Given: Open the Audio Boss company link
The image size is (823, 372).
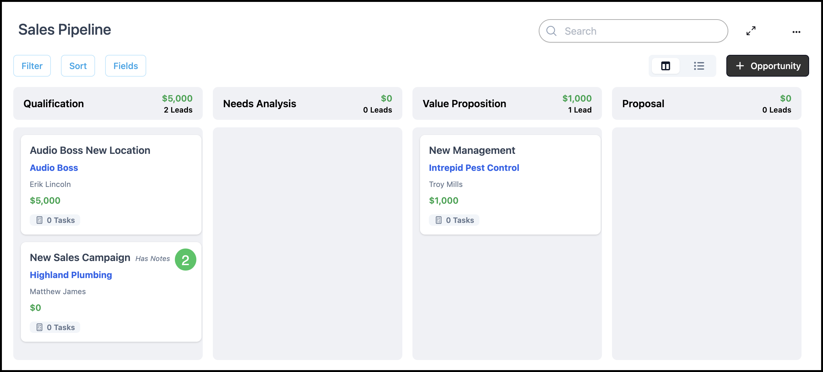Looking at the screenshot, I should 54,168.
